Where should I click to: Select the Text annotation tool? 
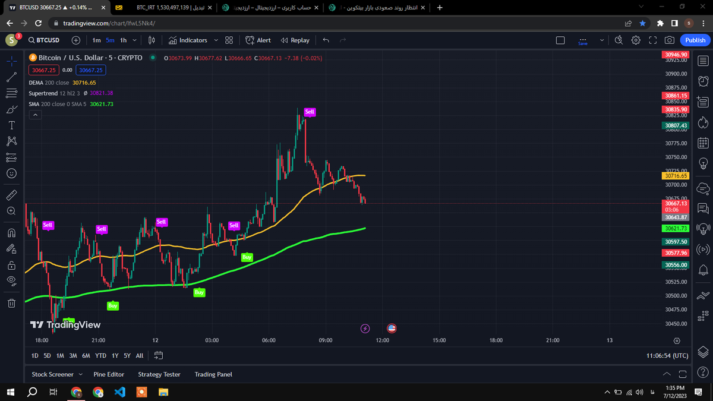(x=11, y=125)
